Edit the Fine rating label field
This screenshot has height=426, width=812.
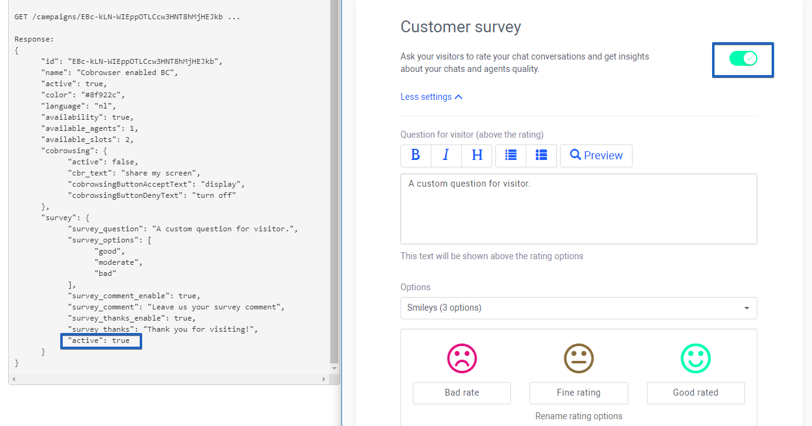(579, 393)
